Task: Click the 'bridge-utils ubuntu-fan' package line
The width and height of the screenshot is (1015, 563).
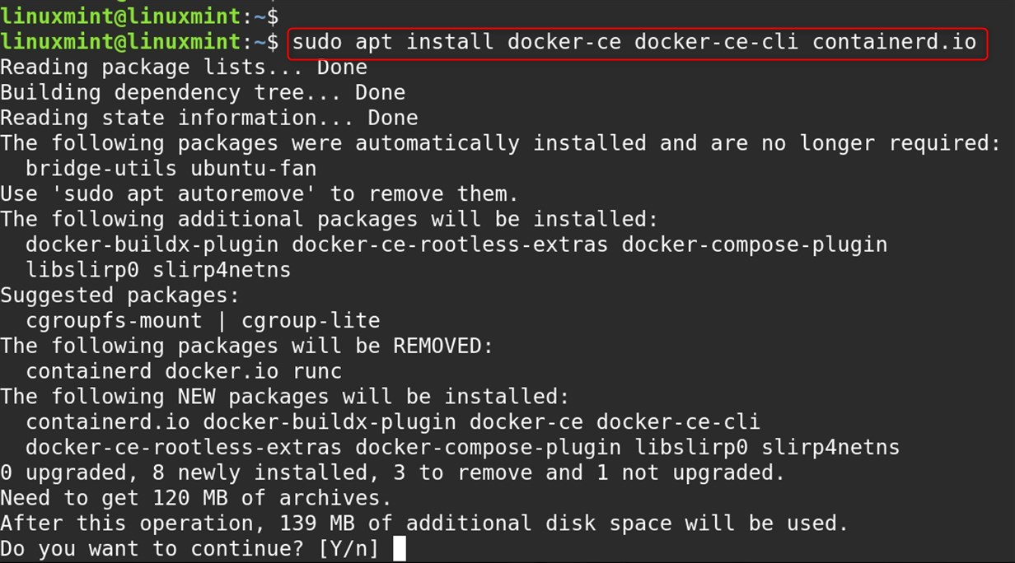Action: click(171, 169)
